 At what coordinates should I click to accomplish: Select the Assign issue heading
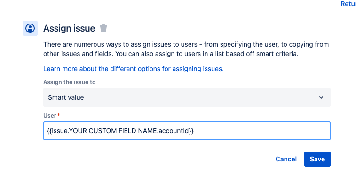[x=69, y=28]
